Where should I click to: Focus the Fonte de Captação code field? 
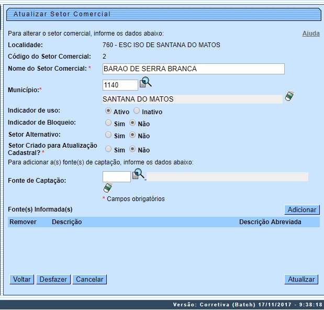[x=116, y=177]
